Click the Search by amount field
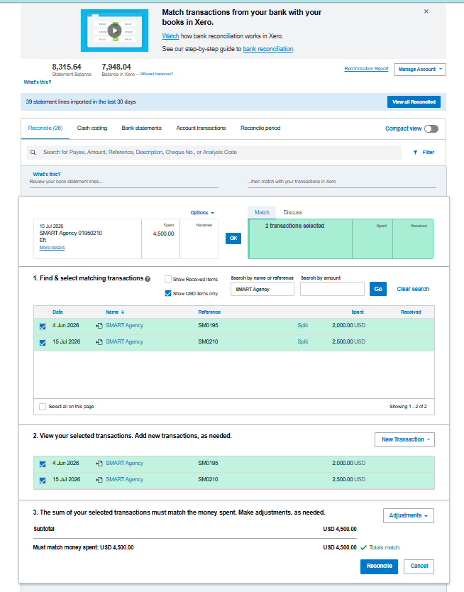 point(332,289)
